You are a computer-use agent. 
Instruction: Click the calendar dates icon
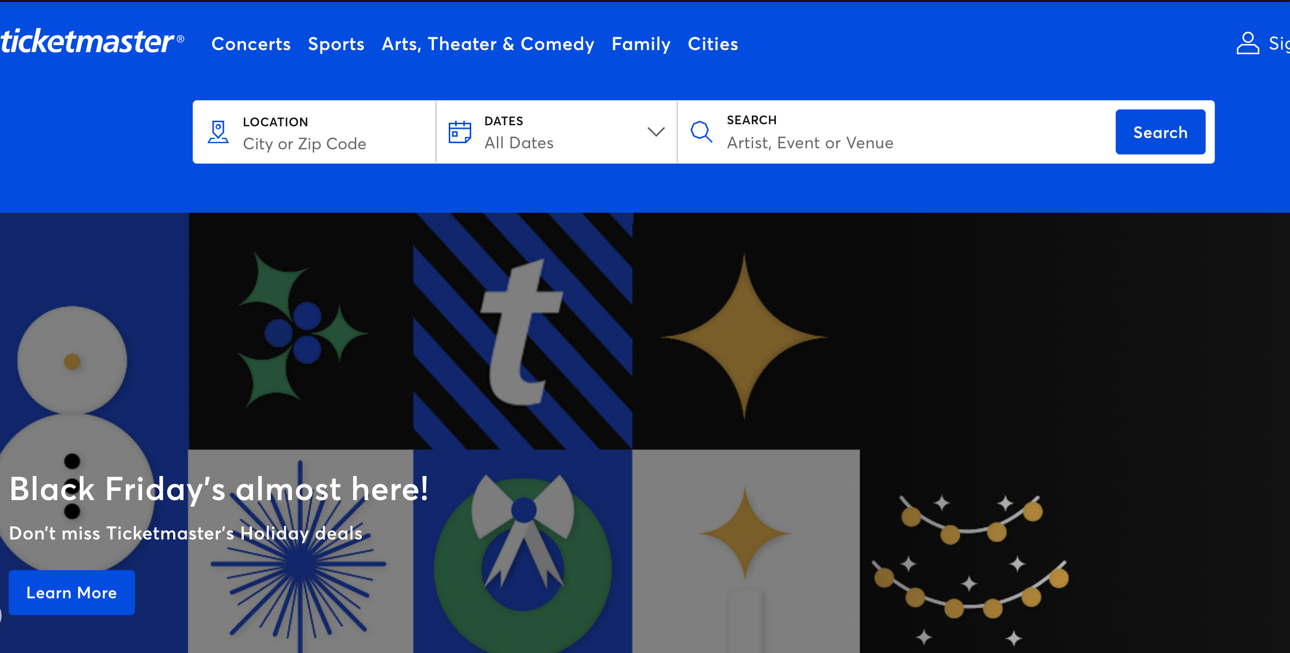coord(459,132)
